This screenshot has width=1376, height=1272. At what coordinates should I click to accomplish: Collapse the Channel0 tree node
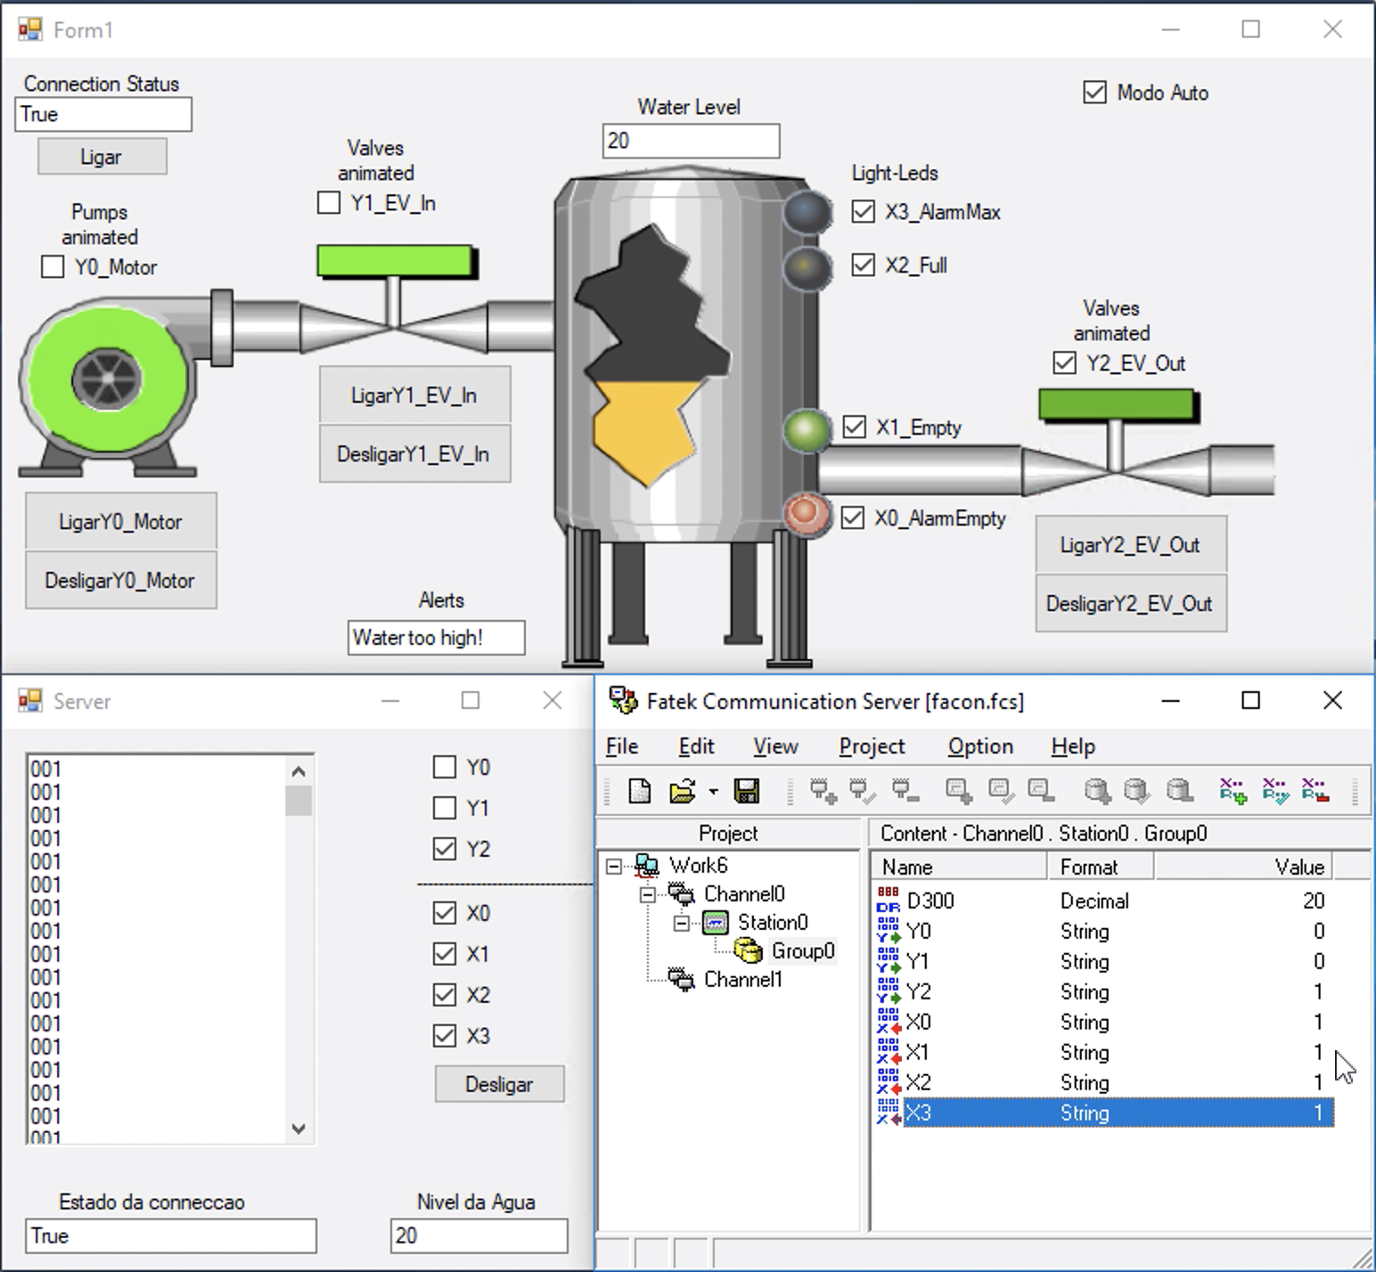647,894
